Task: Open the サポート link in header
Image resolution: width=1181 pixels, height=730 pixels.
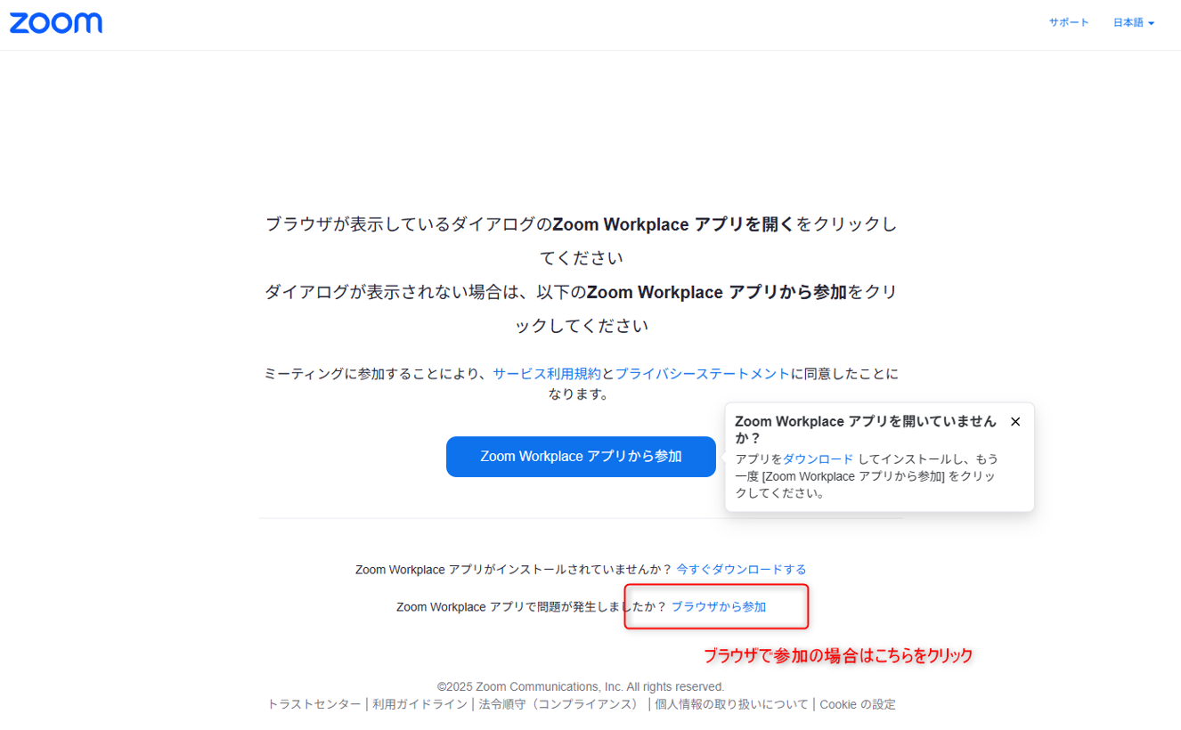Action: 1068,23
